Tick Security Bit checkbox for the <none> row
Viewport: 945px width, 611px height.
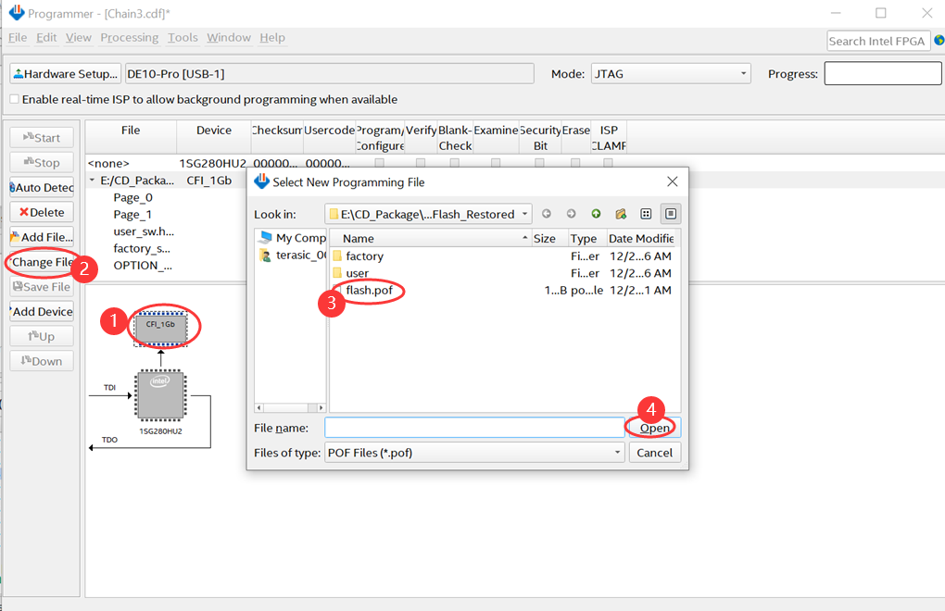(x=539, y=163)
